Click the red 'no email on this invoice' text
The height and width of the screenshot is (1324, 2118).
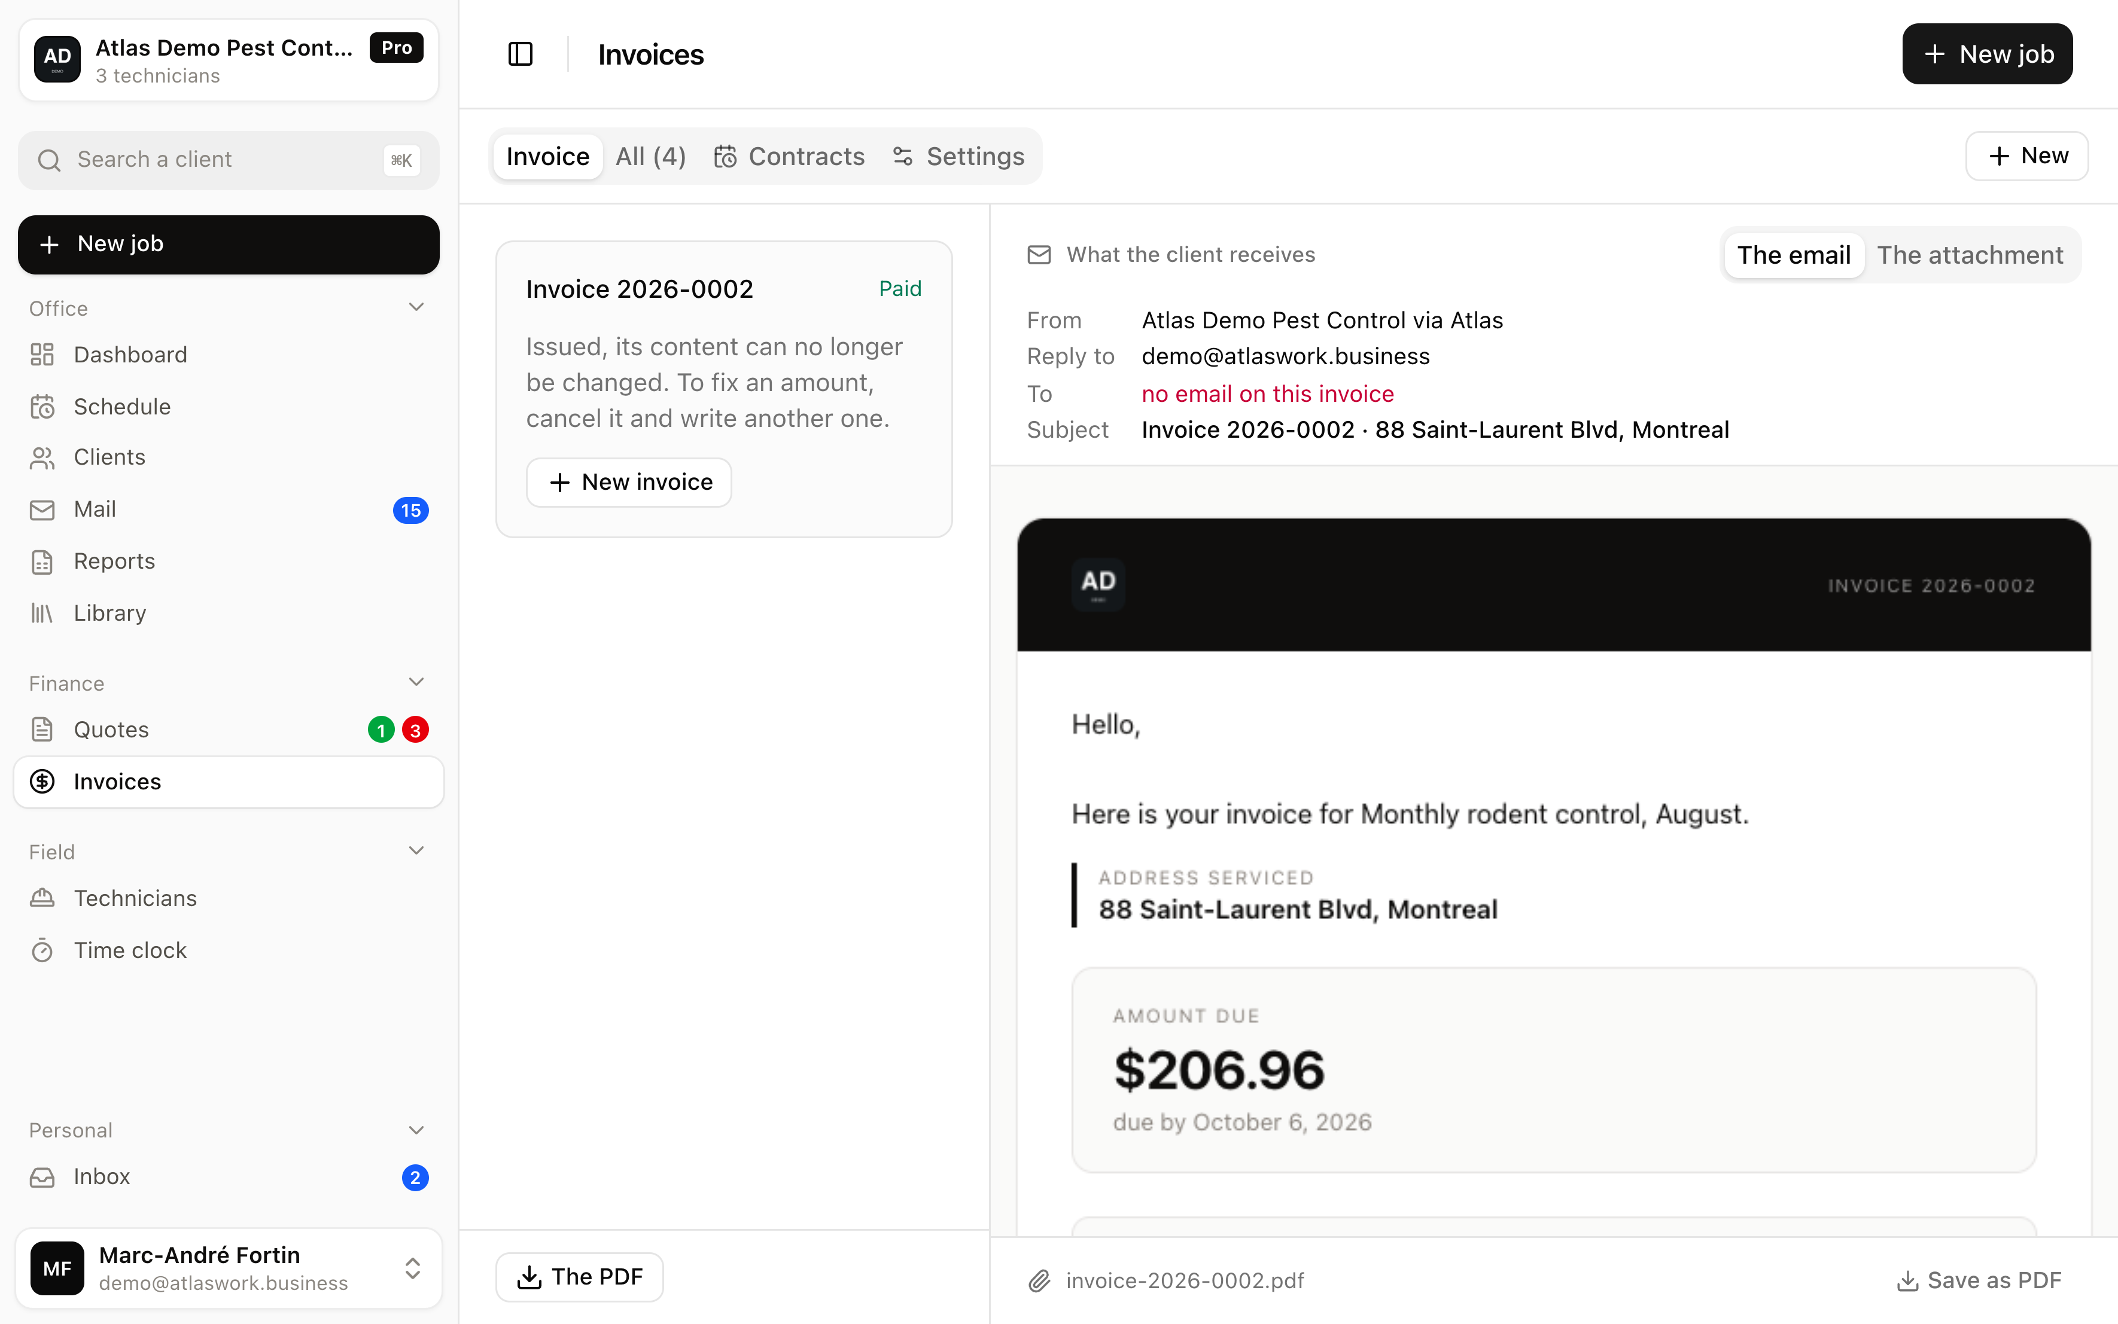pos(1267,394)
